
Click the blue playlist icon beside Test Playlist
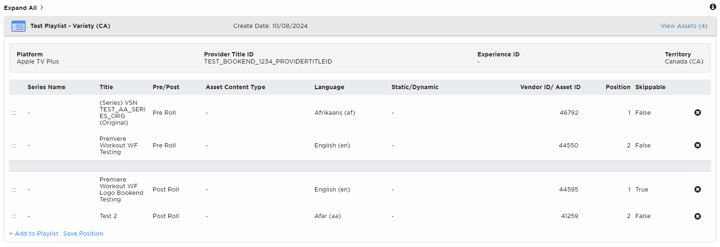coord(18,26)
